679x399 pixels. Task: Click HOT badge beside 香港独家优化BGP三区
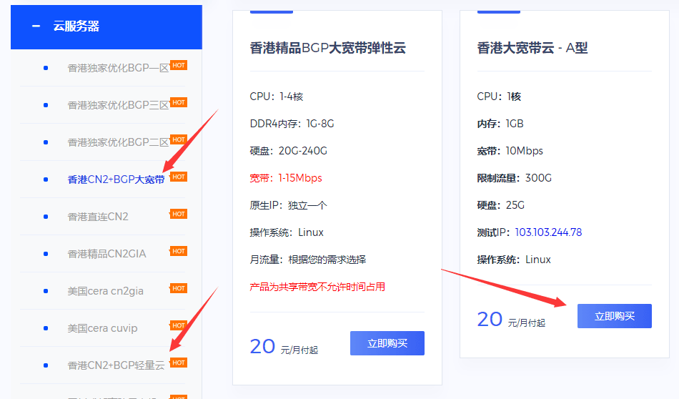(179, 103)
